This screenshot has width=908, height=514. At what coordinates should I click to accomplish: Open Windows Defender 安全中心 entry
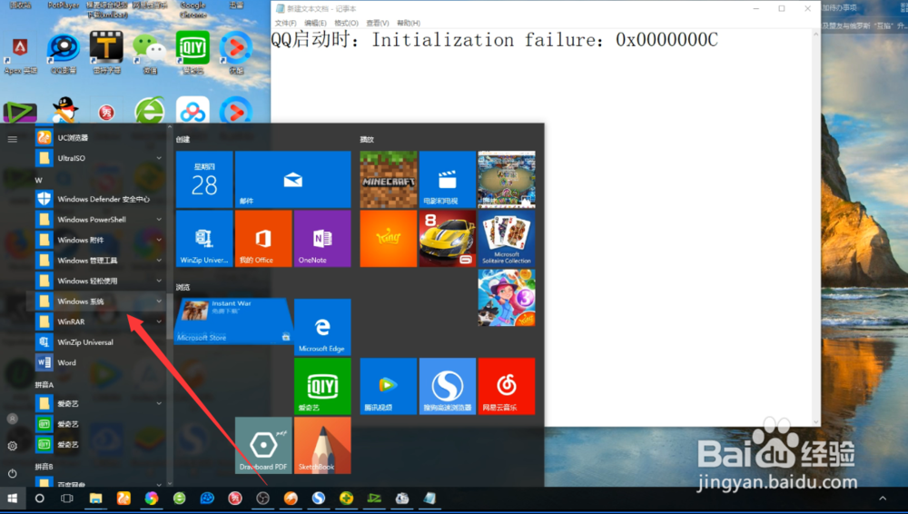98,200
